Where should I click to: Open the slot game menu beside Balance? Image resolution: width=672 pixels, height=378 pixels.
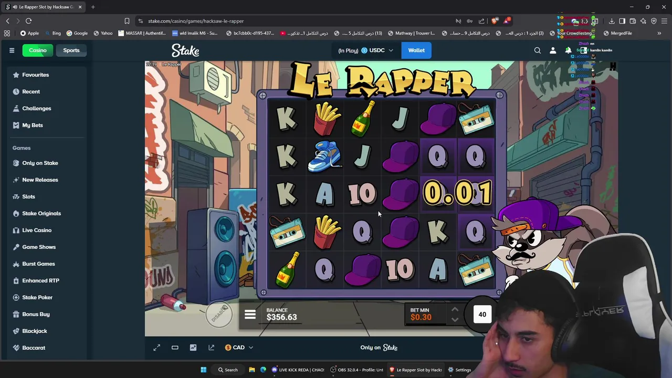250,314
